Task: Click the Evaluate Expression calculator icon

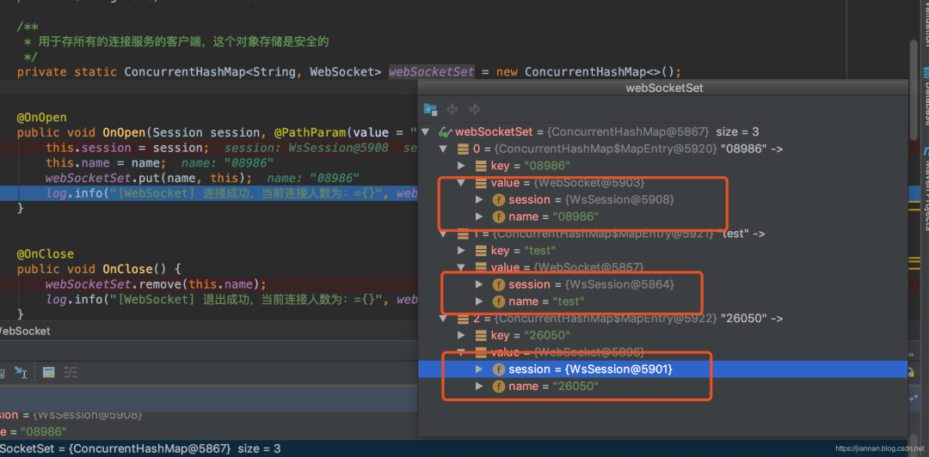Action: point(49,372)
